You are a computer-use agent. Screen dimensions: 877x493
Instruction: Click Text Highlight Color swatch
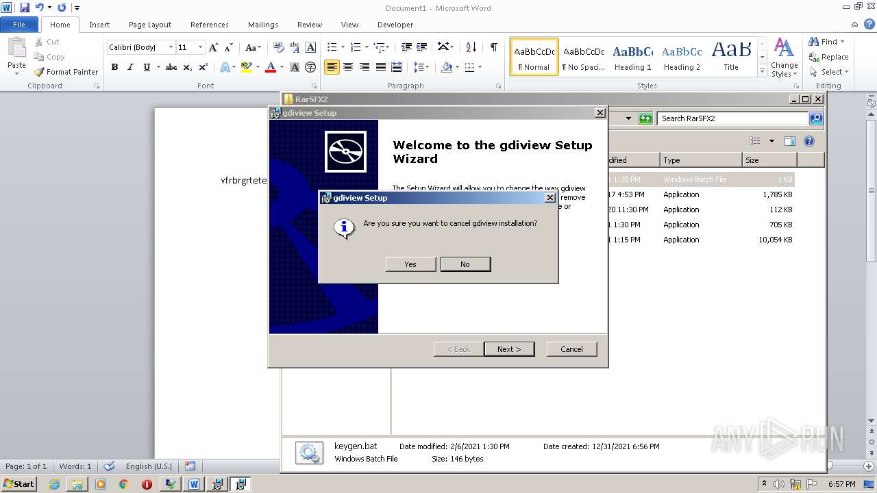(247, 67)
